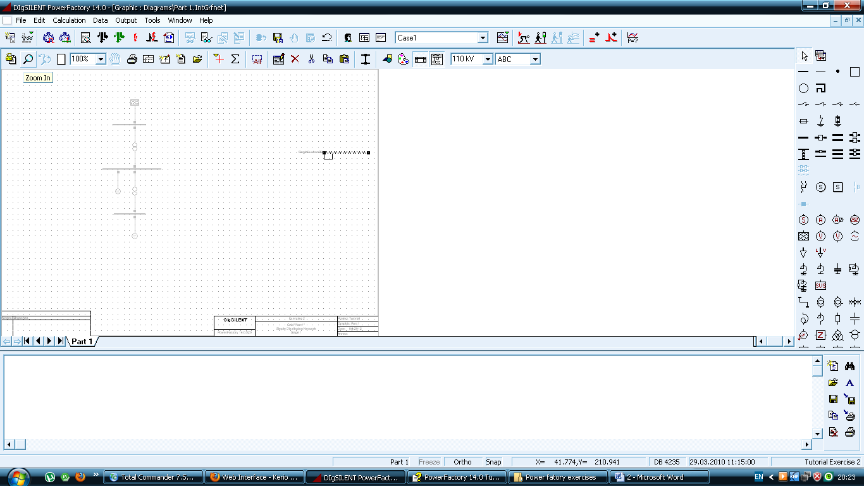Open the Case1 study case dropdown
864x486 pixels.
click(x=483, y=38)
